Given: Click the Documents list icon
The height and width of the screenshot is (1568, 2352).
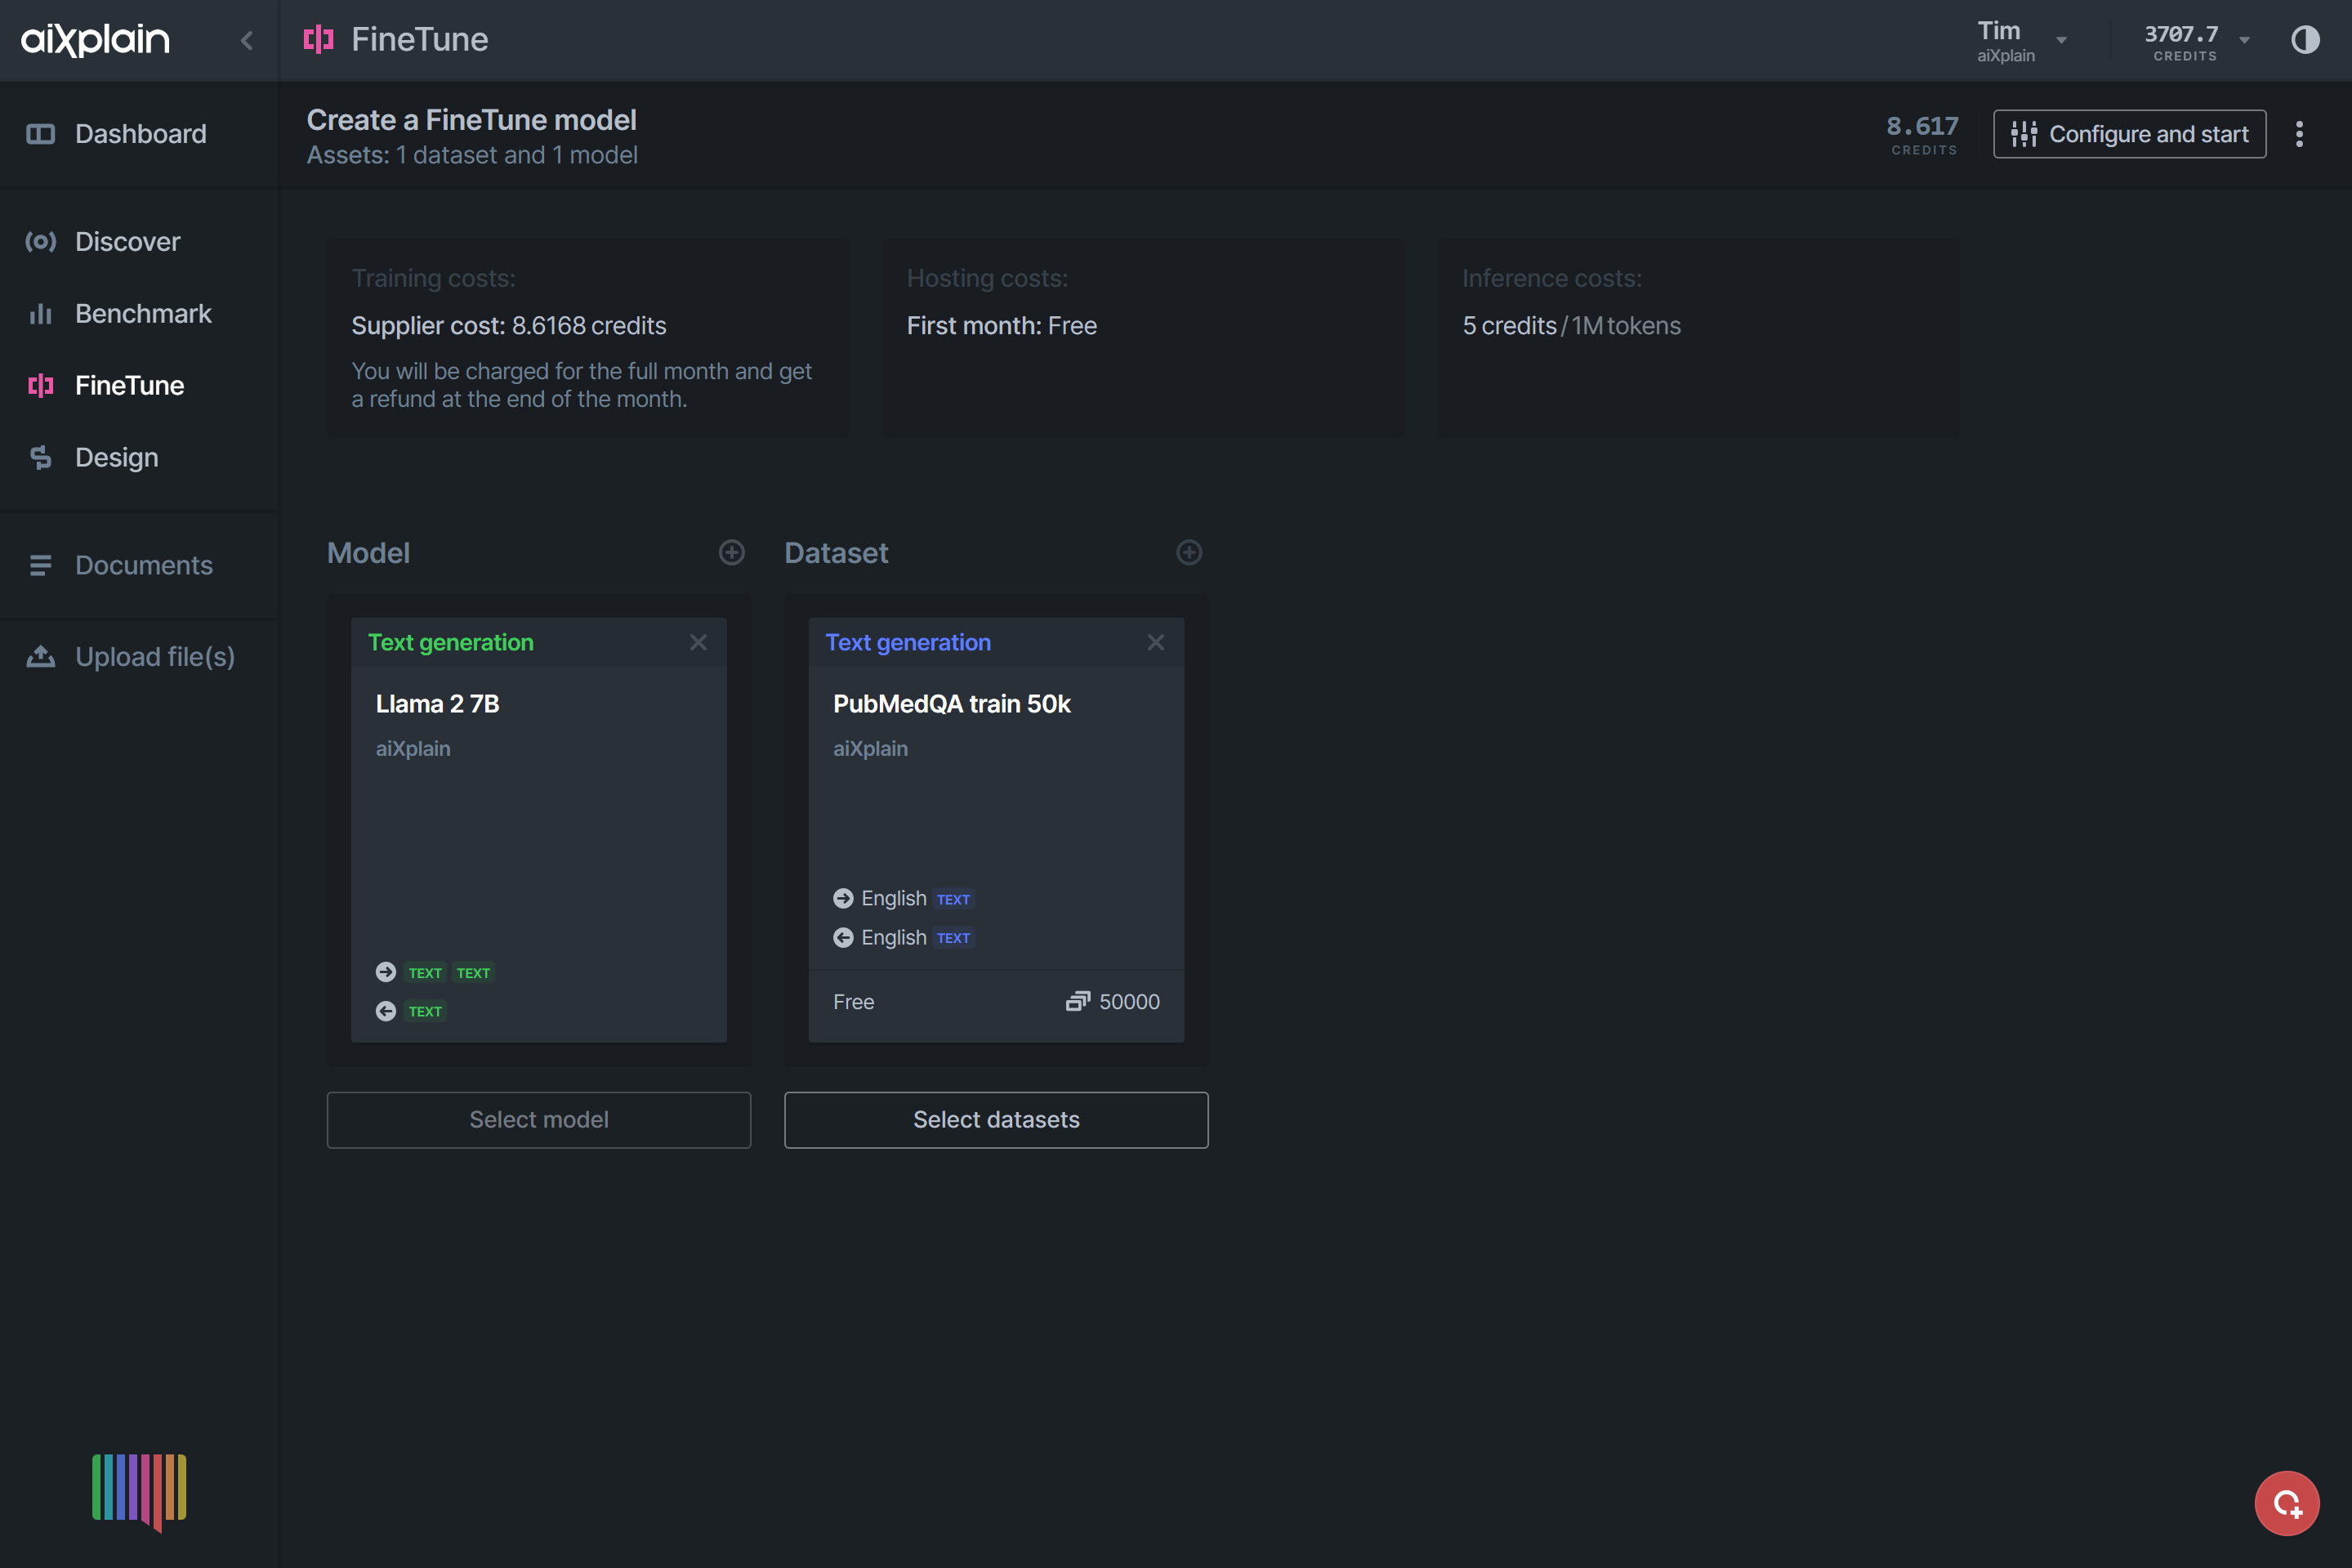Looking at the screenshot, I should pos(40,566).
